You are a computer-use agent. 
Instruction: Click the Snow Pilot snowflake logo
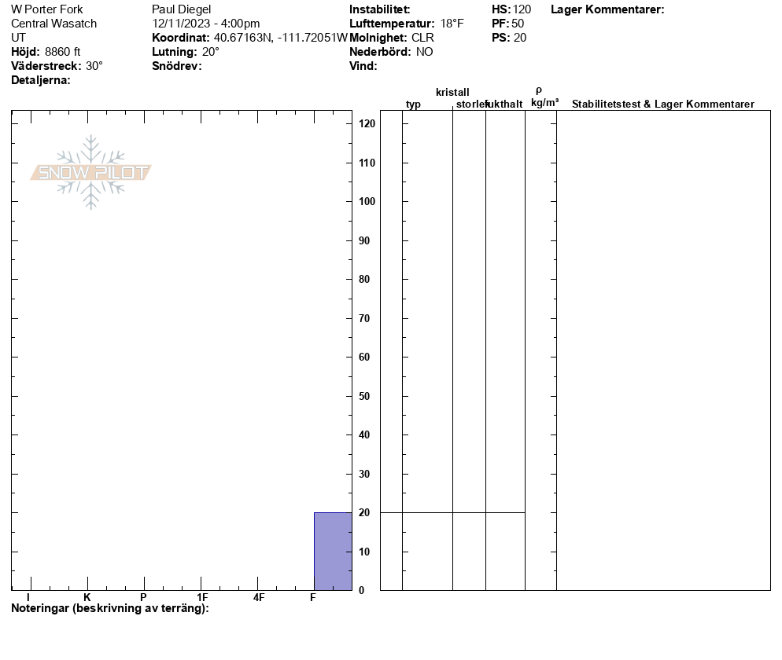click(91, 172)
